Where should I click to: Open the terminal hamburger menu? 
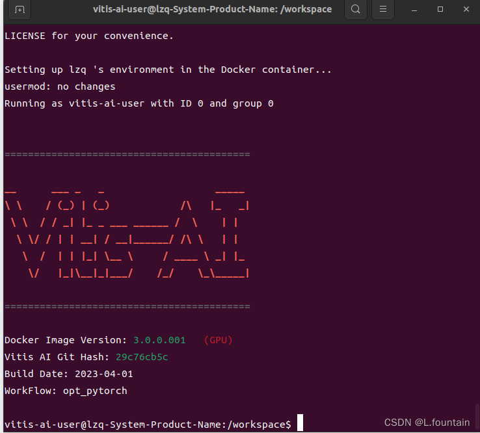382,10
